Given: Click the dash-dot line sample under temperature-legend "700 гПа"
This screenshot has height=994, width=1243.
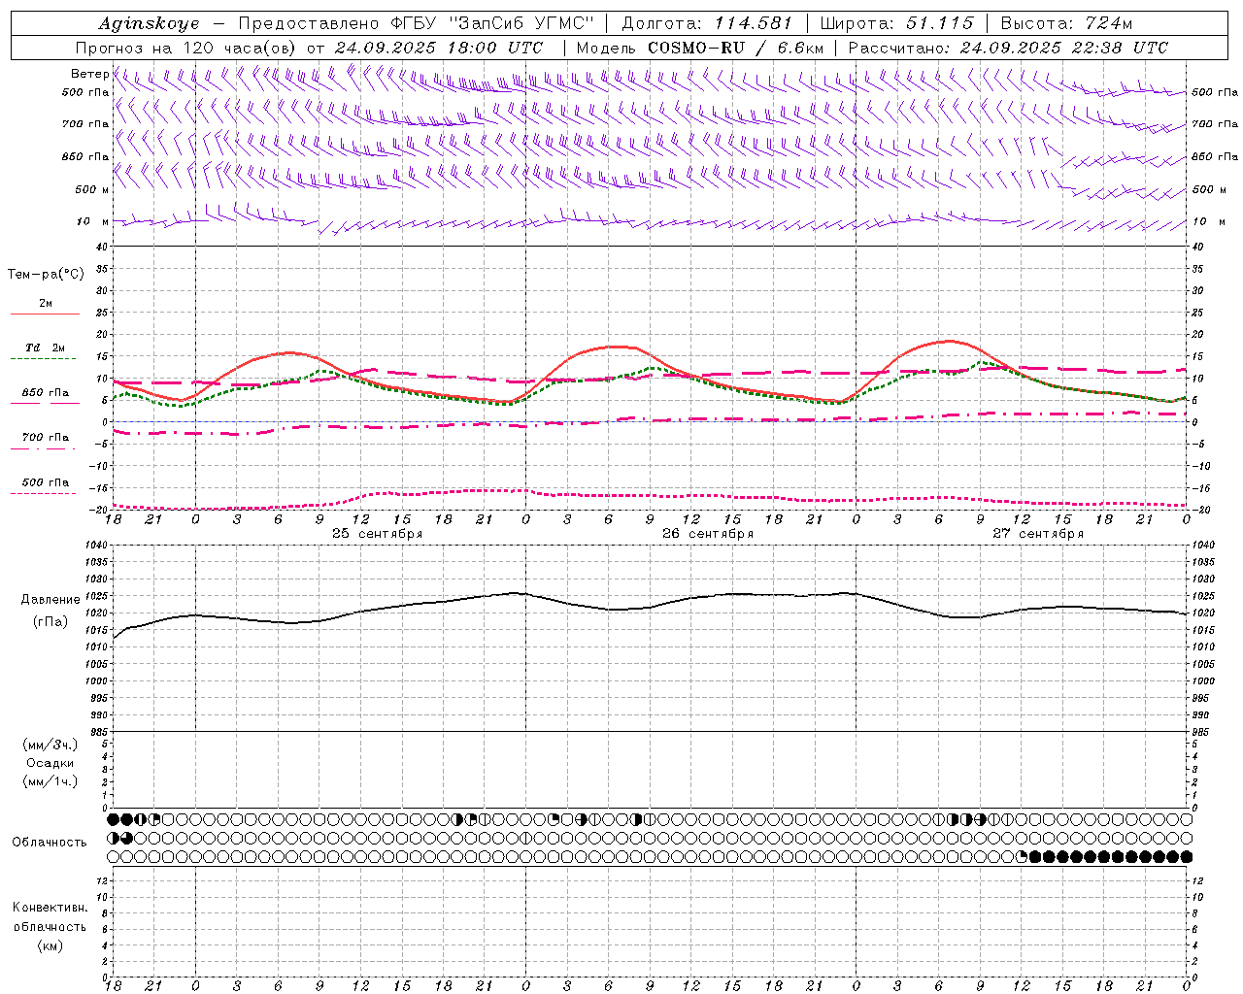Looking at the screenshot, I should pyautogui.click(x=45, y=448).
